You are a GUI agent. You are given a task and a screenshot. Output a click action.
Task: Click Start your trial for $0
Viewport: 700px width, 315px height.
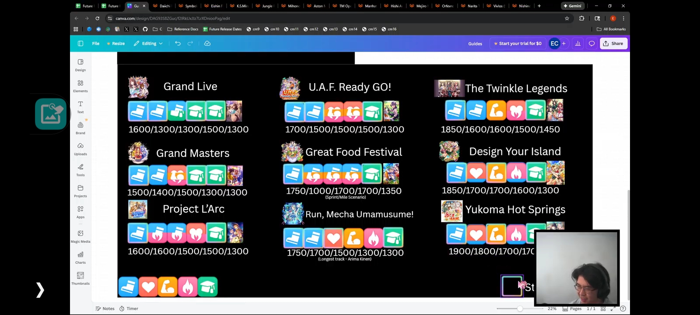pos(518,43)
